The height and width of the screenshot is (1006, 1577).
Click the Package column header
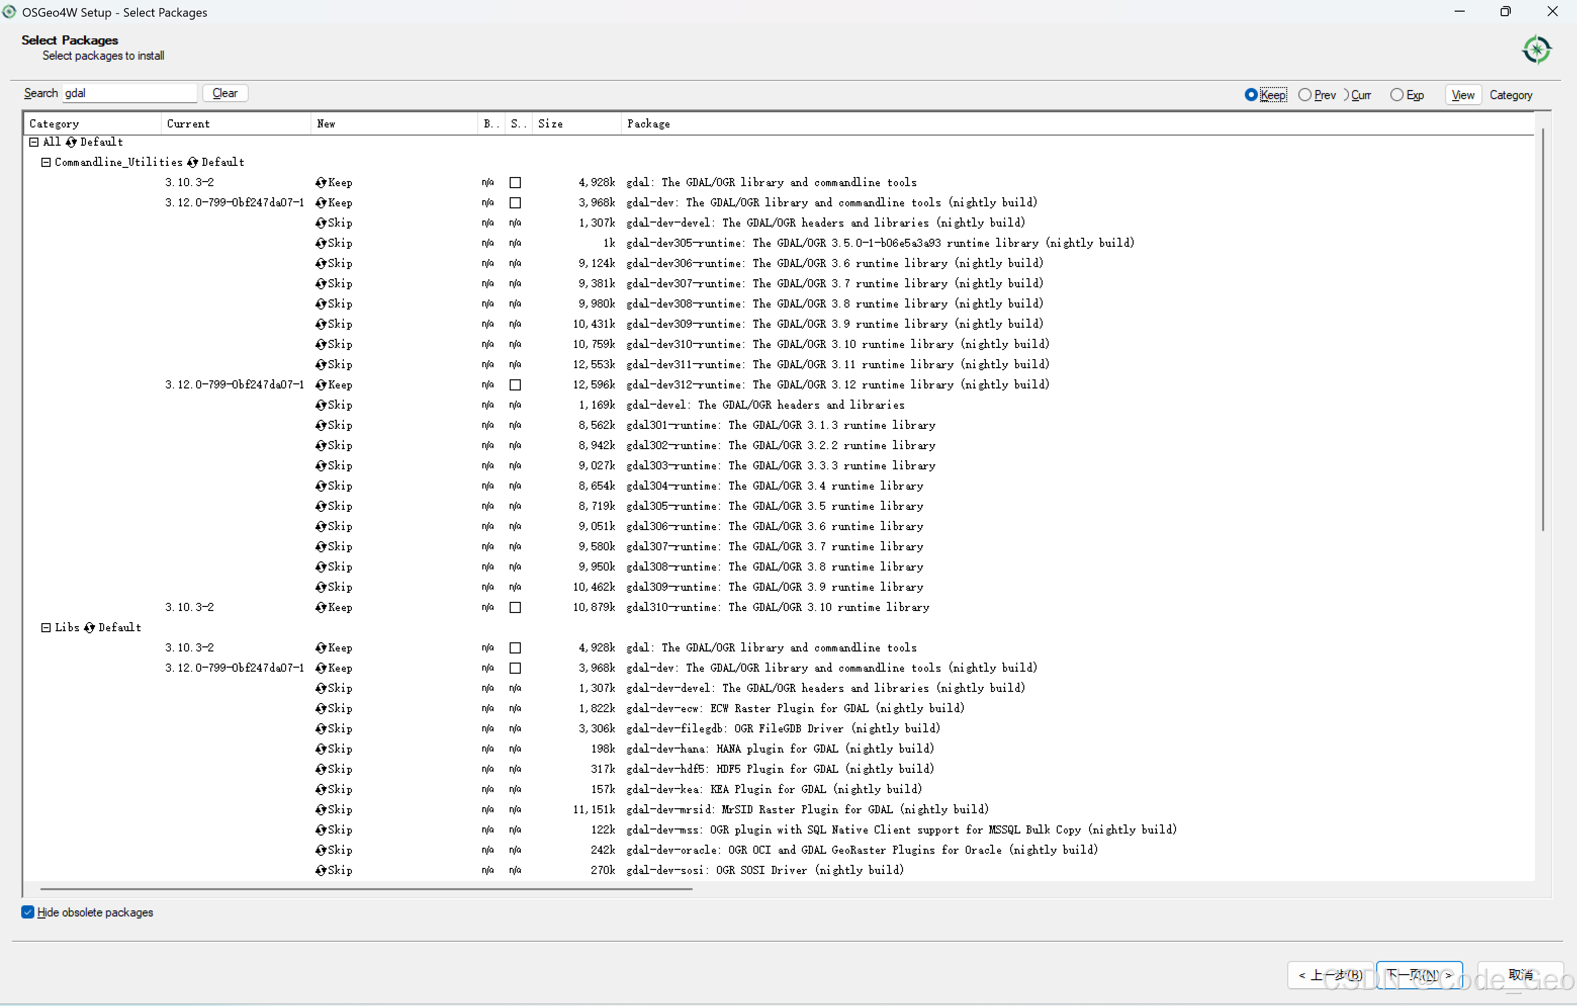tap(648, 124)
